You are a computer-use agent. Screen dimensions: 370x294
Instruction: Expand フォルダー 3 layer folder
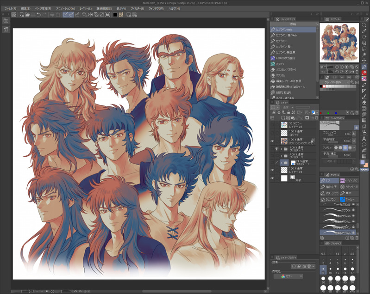281,156
